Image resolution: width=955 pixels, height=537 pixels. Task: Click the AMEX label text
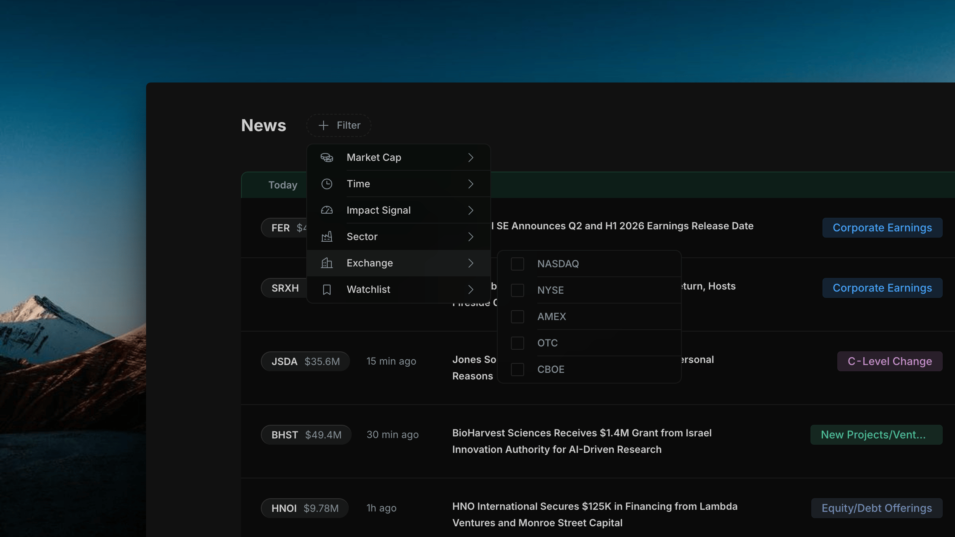pyautogui.click(x=552, y=317)
